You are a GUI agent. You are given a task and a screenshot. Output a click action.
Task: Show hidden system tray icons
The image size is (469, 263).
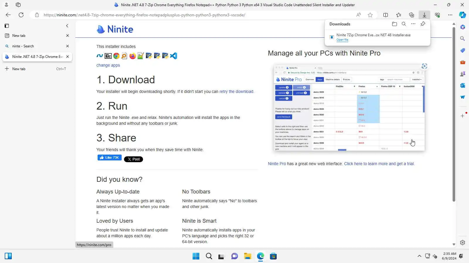tap(419, 256)
